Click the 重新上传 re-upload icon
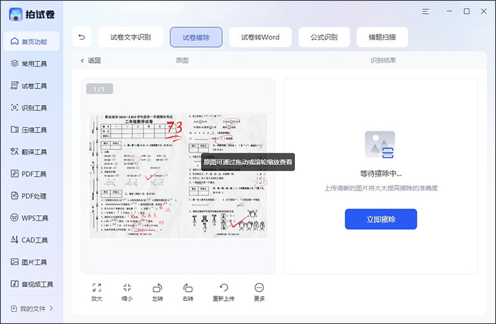This screenshot has width=496, height=324. coord(224,292)
